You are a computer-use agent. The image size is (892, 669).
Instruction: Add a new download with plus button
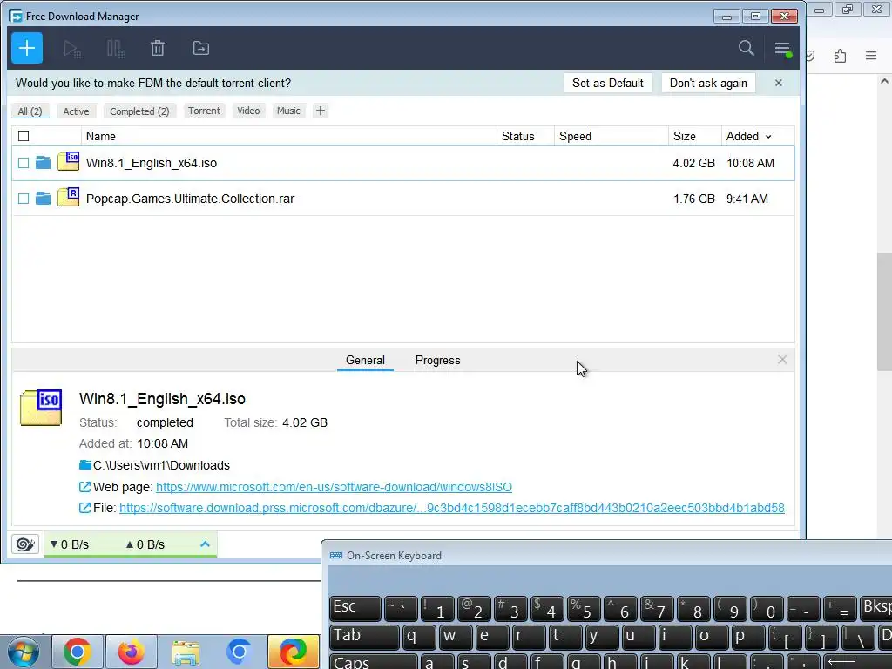(x=27, y=49)
